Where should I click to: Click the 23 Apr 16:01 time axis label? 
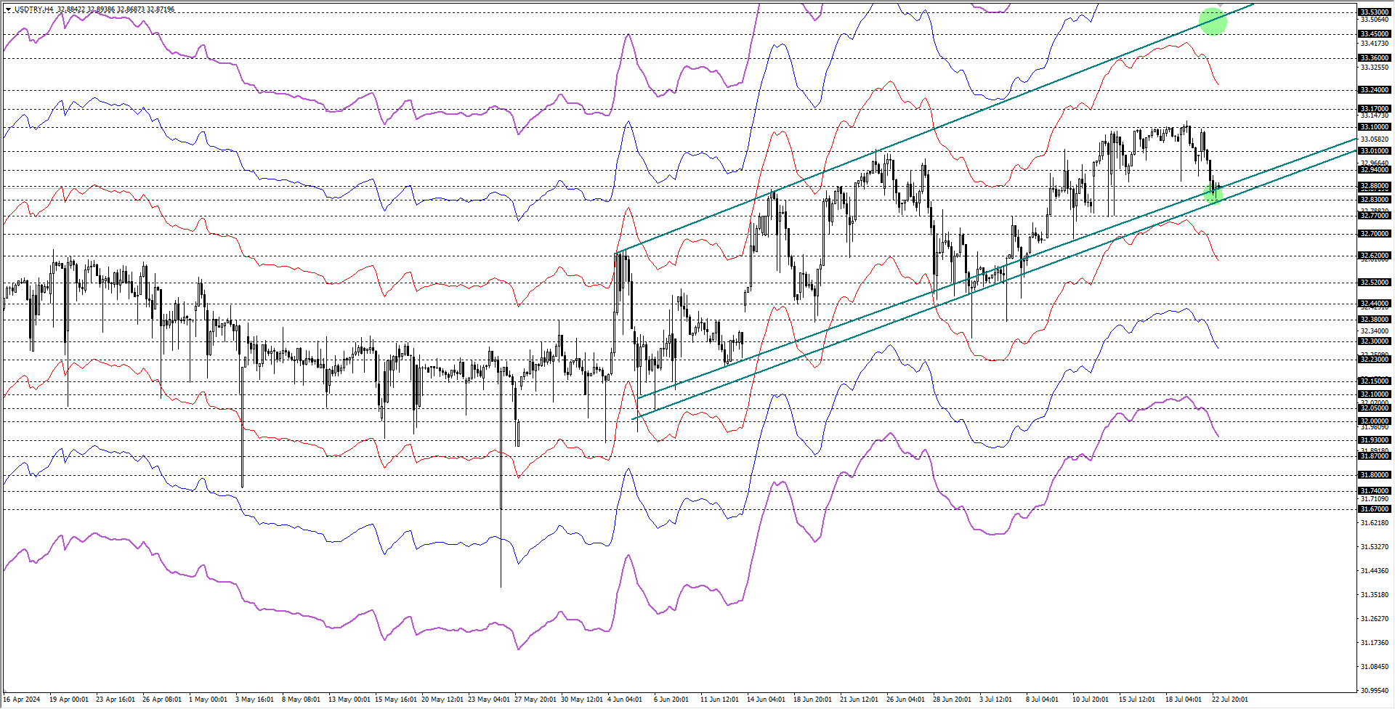tap(116, 700)
